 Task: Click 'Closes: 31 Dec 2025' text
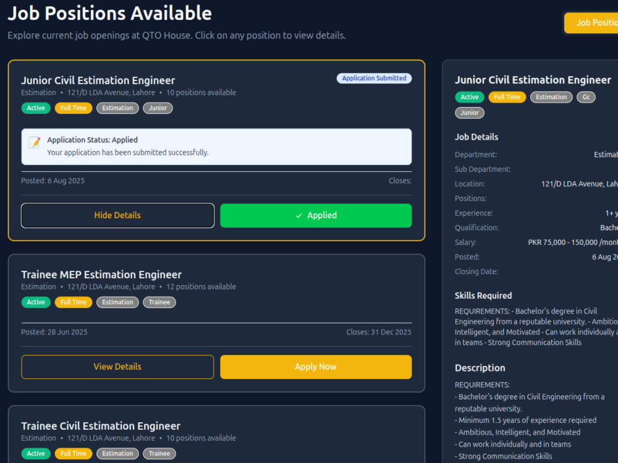[379, 333]
